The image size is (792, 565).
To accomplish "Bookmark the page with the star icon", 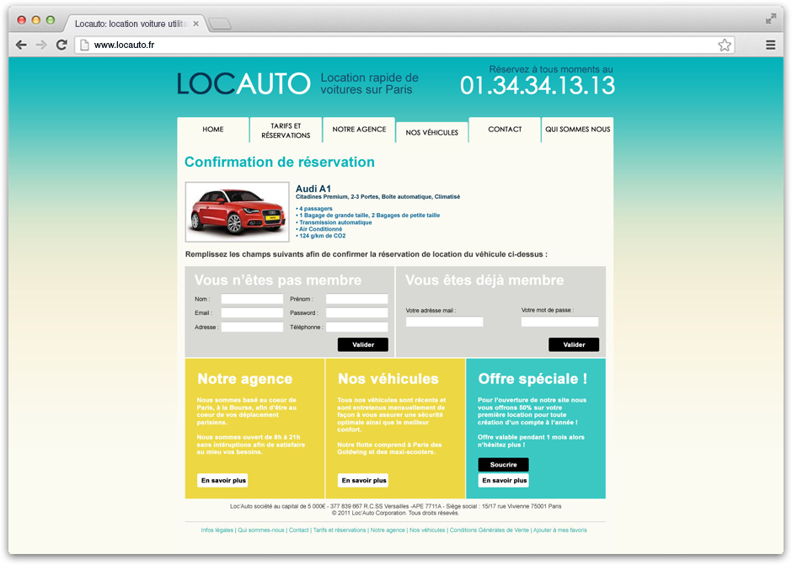I will point(724,45).
